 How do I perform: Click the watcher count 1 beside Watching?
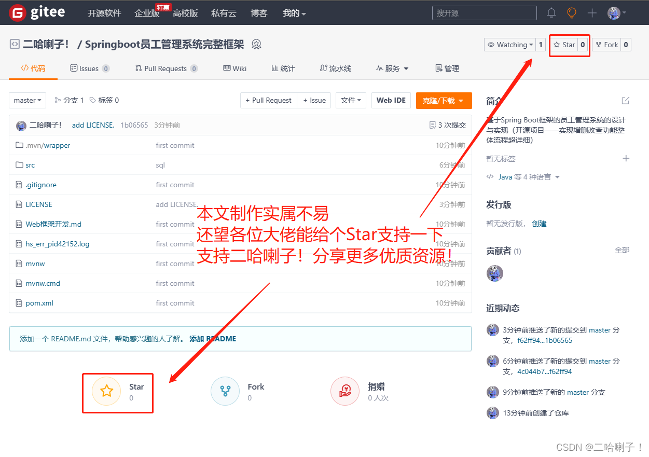click(x=541, y=45)
